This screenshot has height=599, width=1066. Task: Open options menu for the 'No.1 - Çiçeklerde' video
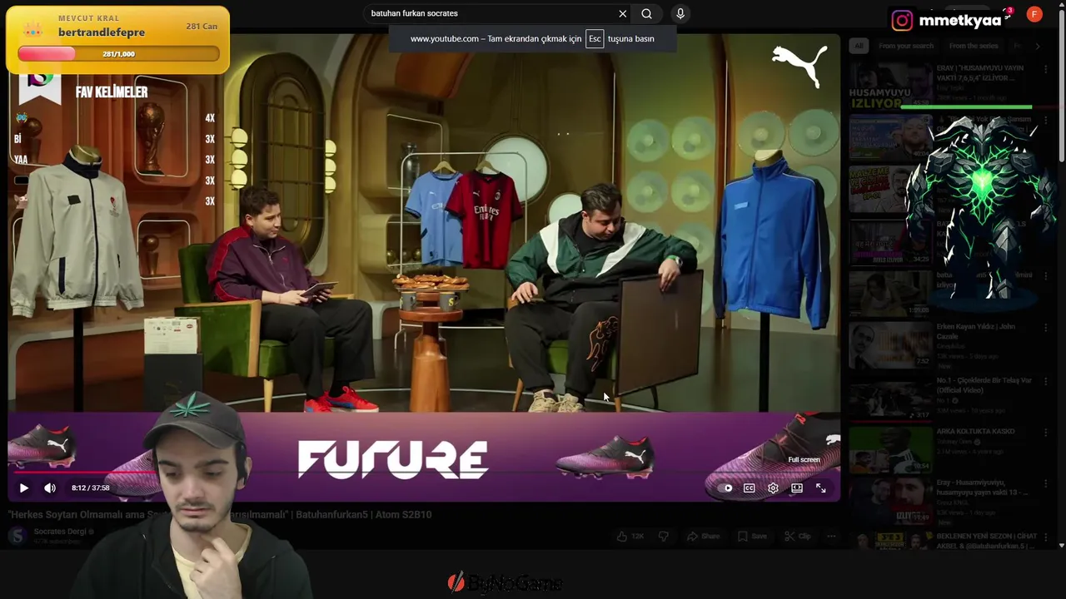point(1046,382)
